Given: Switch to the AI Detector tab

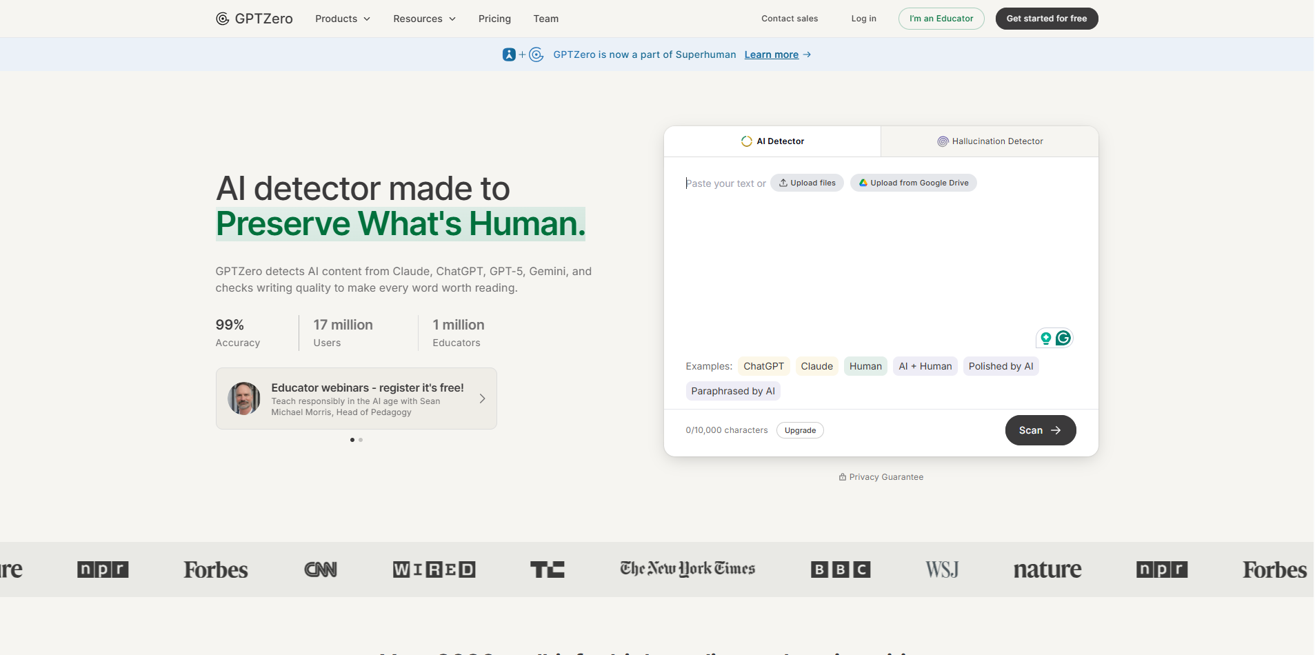Looking at the screenshot, I should tap(772, 141).
